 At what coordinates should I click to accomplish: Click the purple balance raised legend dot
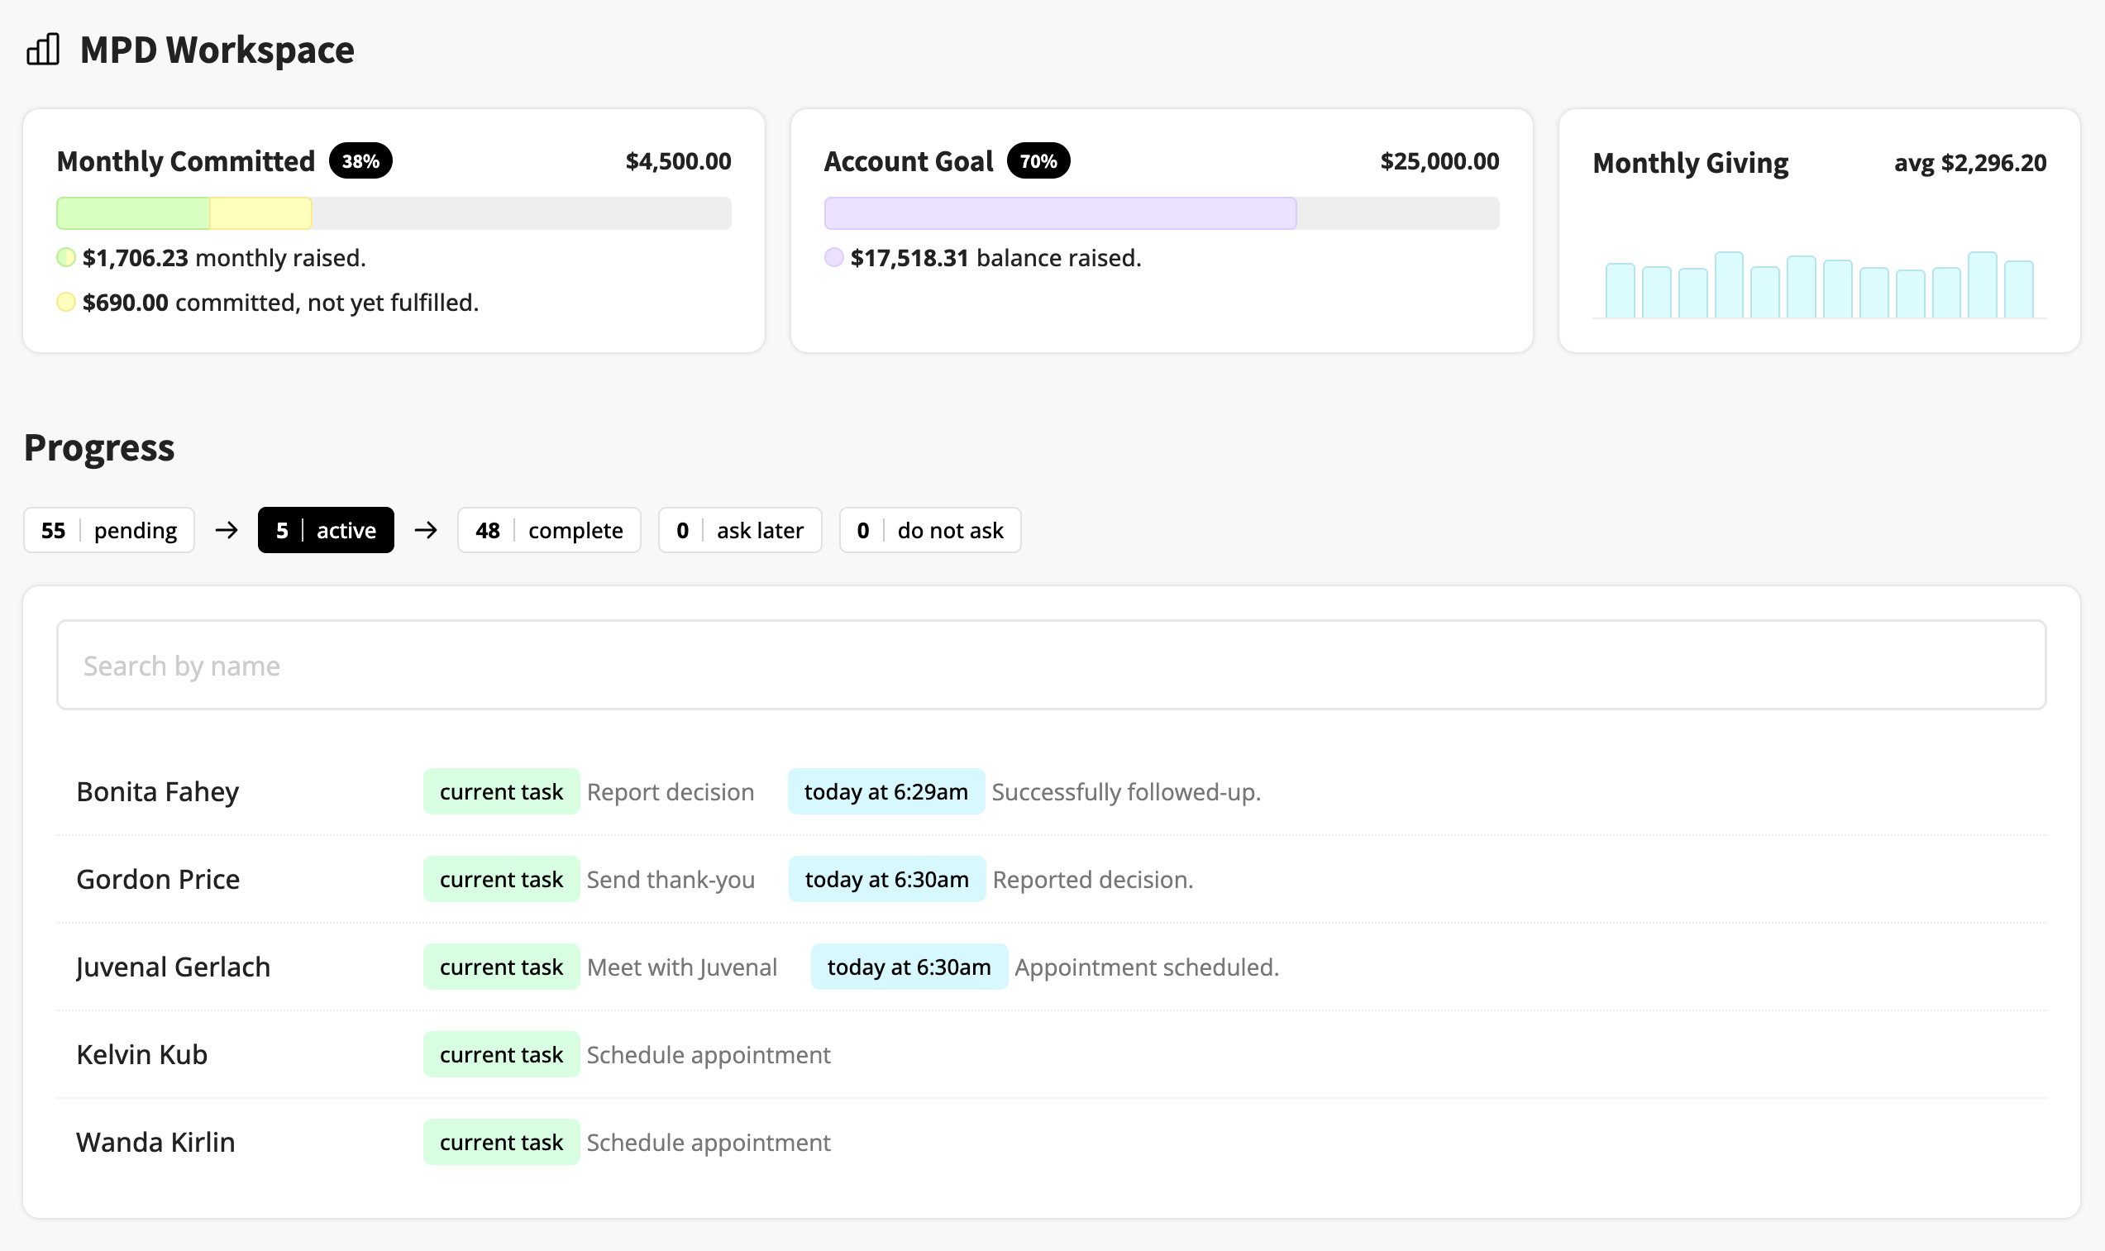tap(833, 257)
